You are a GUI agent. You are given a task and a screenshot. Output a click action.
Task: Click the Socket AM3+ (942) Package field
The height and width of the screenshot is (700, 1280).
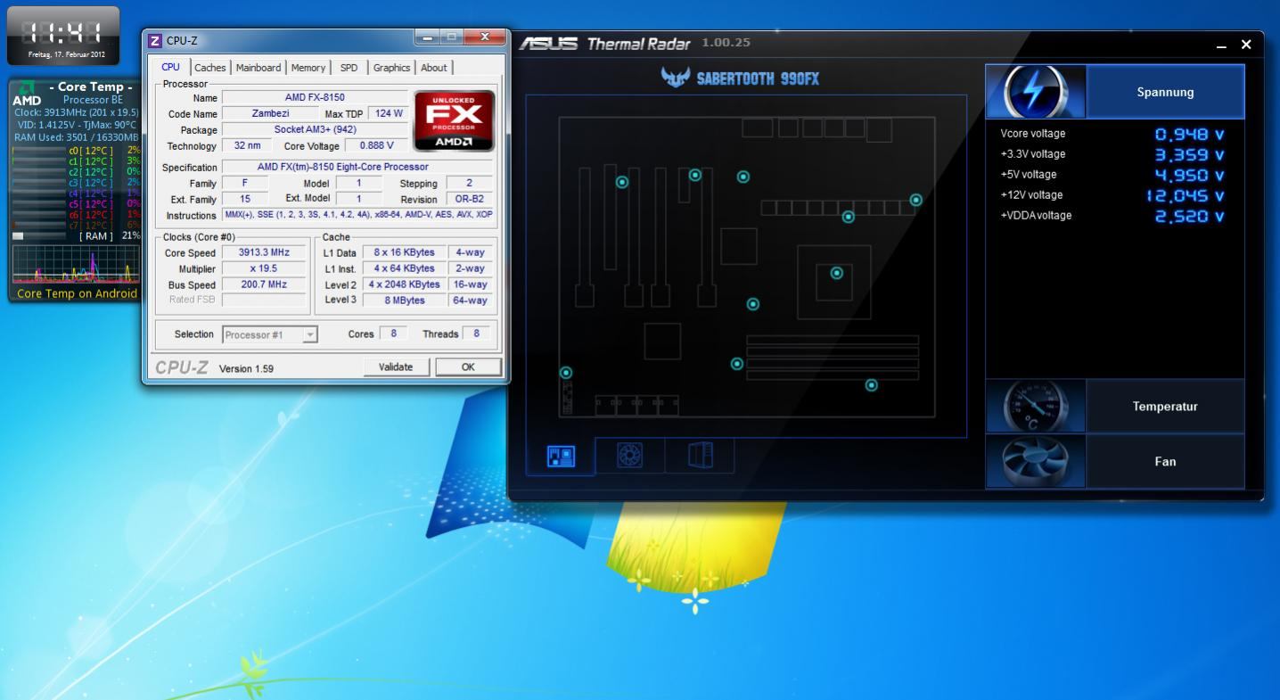[315, 129]
